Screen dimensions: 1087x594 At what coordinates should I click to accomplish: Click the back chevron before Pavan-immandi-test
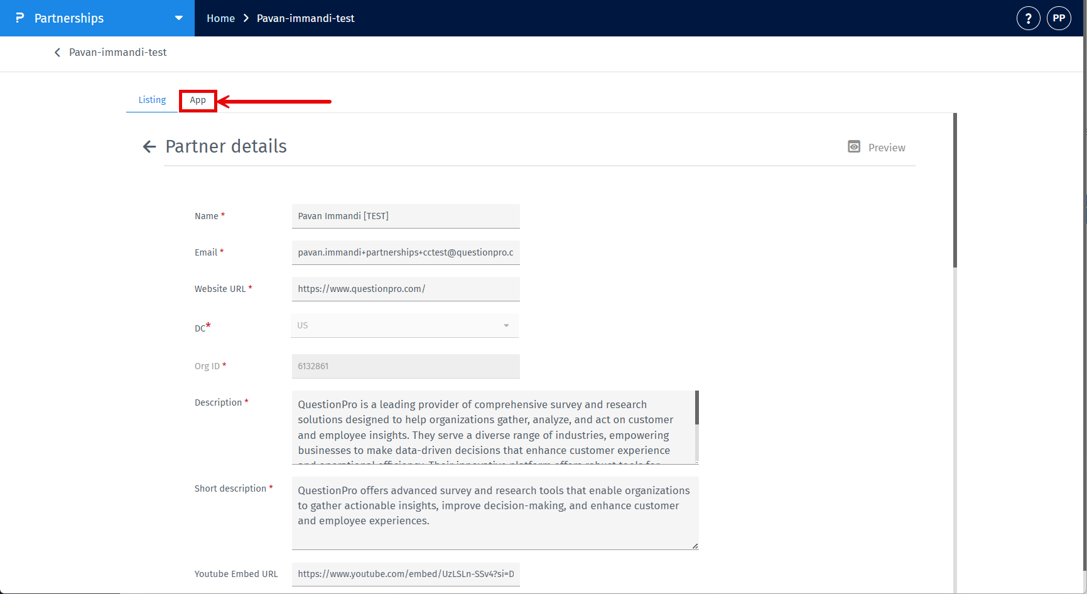point(57,53)
